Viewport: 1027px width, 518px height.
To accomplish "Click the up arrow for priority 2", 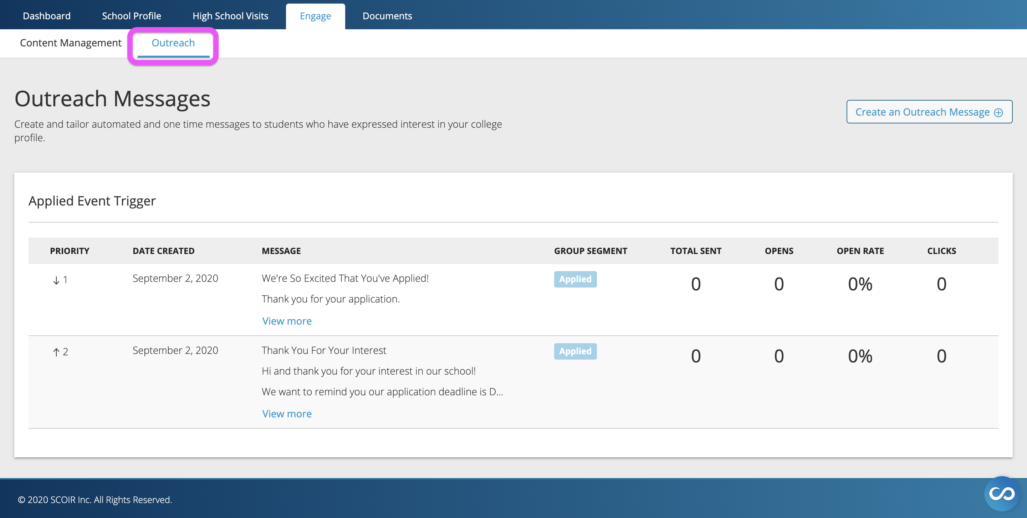I will (56, 352).
